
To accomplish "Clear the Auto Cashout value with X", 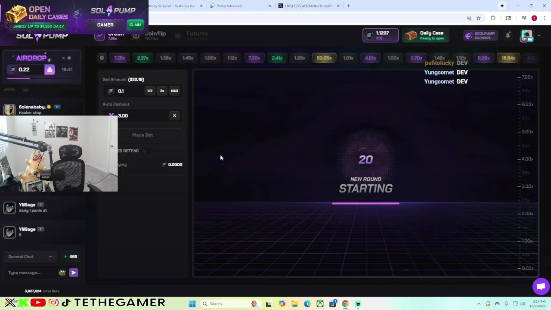I will [x=174, y=115].
